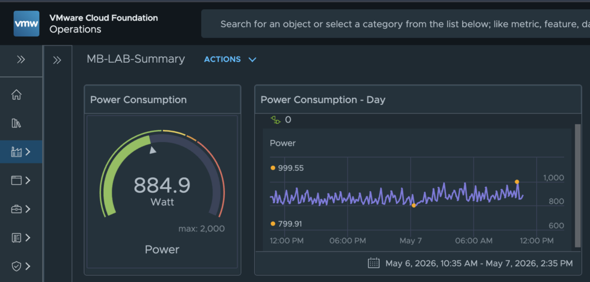The height and width of the screenshot is (282, 590).
Task: Open the report list sidebar icon
Action: 16,238
